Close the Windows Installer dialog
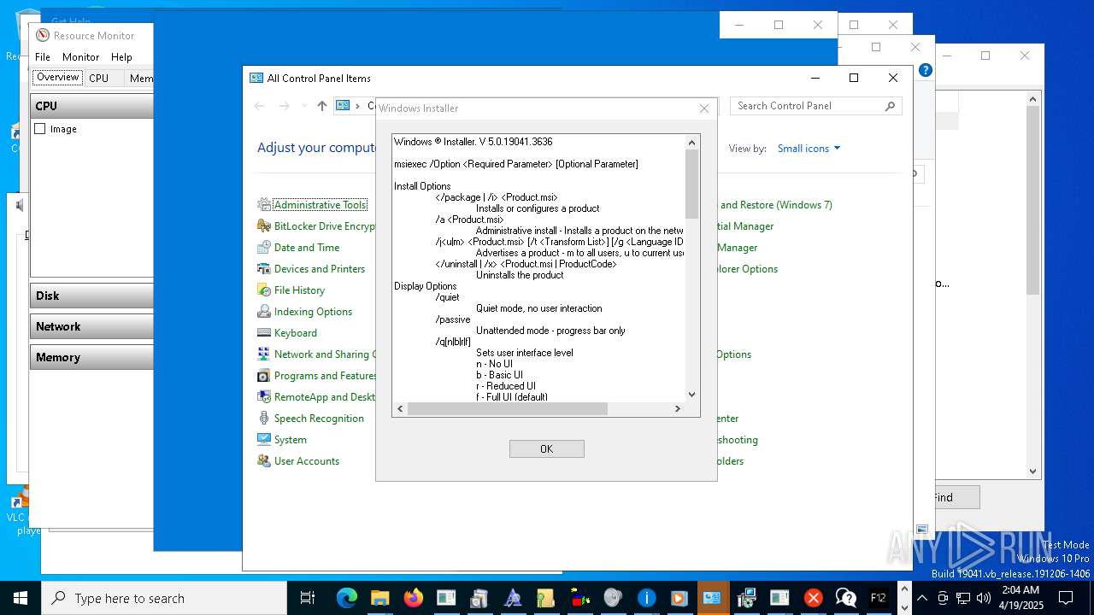Screen dimensions: 1094x615 [x=704, y=108]
